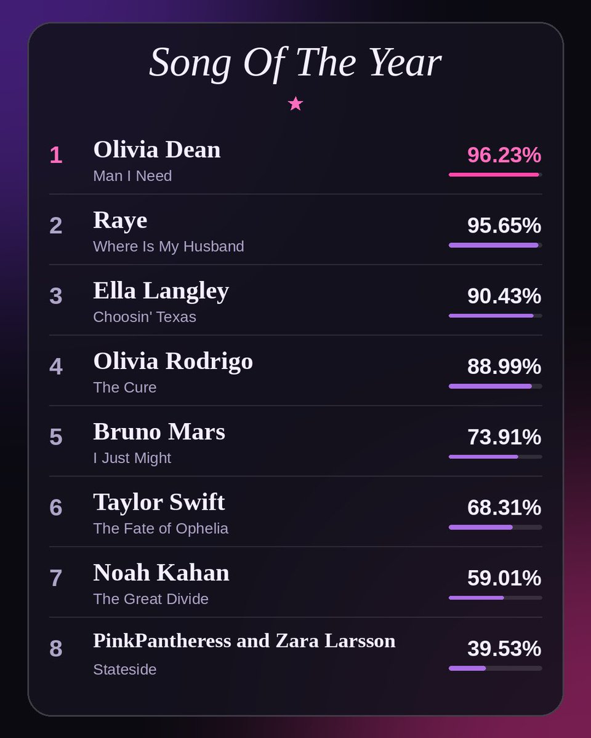Click the 73.91% progress bar
The image size is (591, 738).
point(496,457)
